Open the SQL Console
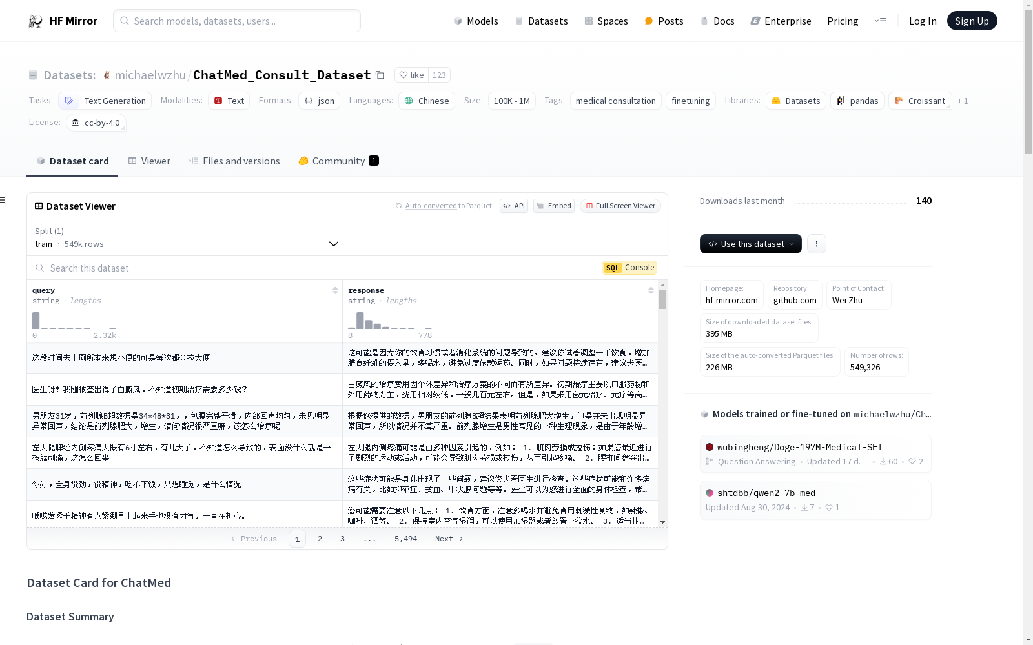This screenshot has width=1033, height=645. (629, 268)
